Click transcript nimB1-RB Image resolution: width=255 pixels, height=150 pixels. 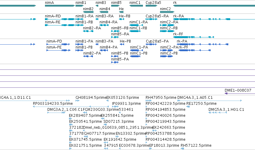coord(79,25)
